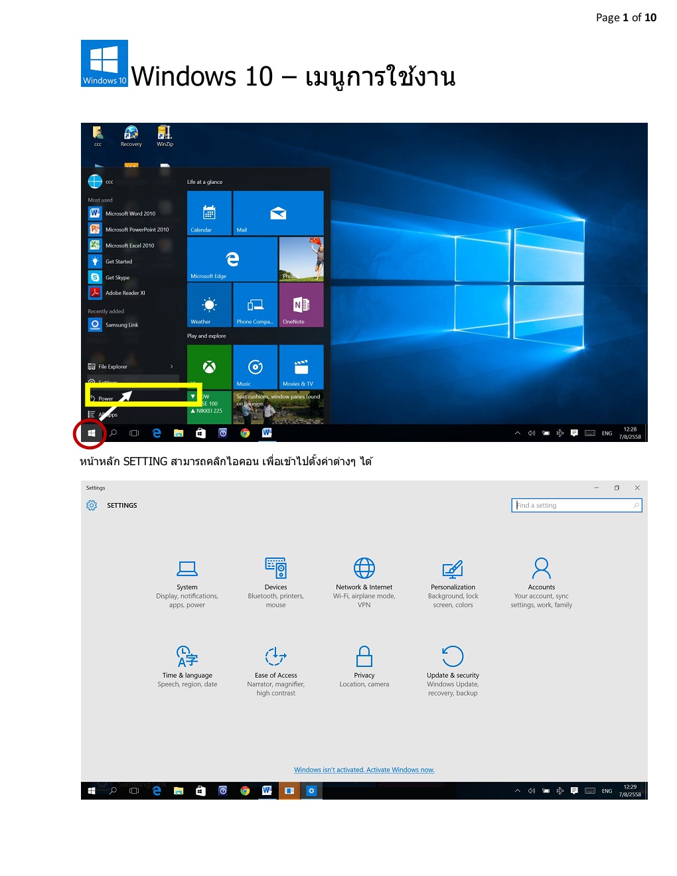Image resolution: width=677 pixels, height=876 pixels.
Task: Click volume icon in Start menu screenshot tray
Action: (x=532, y=433)
